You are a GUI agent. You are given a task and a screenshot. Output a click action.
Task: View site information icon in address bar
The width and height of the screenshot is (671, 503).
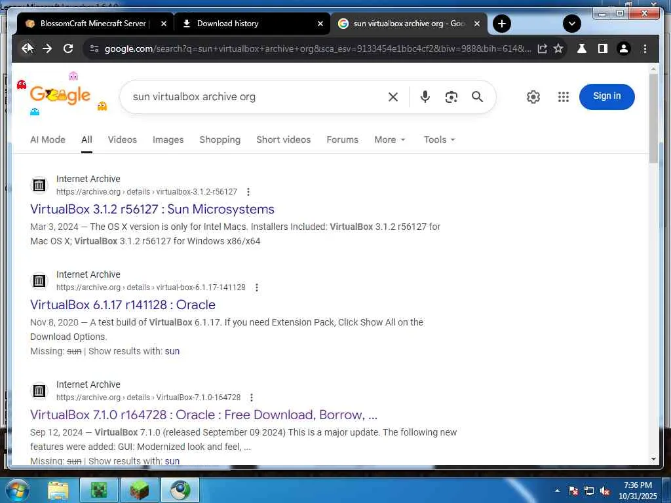pyautogui.click(x=94, y=48)
